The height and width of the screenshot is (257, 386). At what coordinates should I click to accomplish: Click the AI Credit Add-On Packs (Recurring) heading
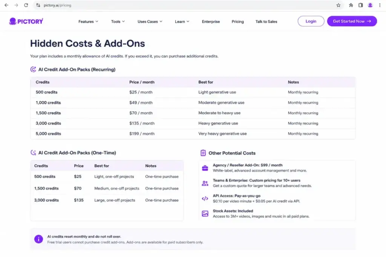(77, 70)
